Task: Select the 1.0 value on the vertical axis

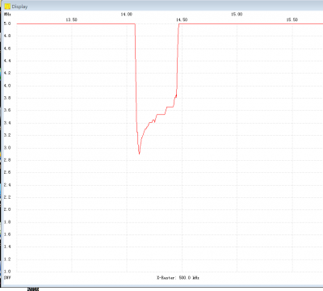Action: [x=7, y=272]
